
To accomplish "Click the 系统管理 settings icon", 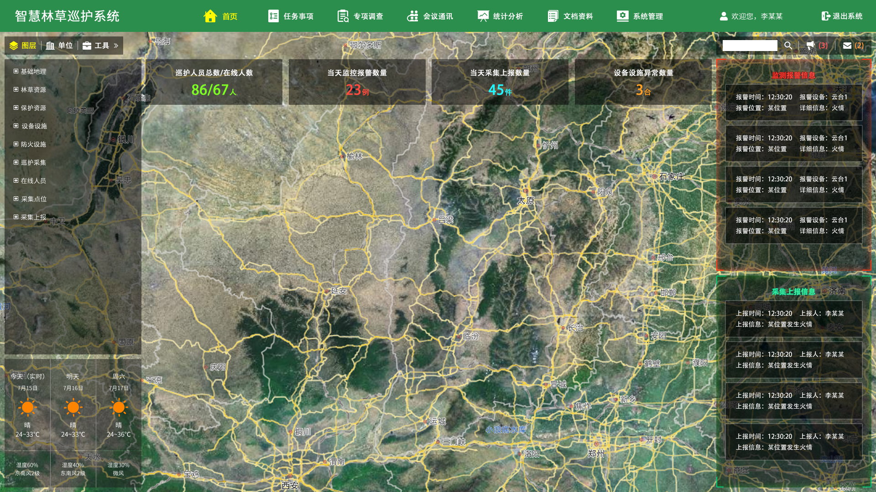I will (x=622, y=16).
